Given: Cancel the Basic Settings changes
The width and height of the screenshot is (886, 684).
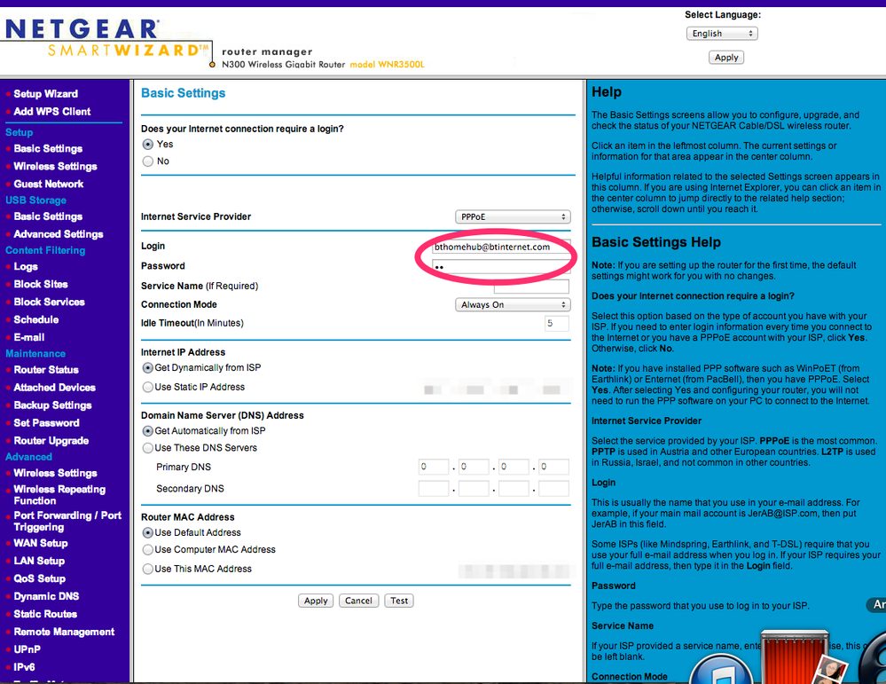Looking at the screenshot, I should [x=358, y=601].
